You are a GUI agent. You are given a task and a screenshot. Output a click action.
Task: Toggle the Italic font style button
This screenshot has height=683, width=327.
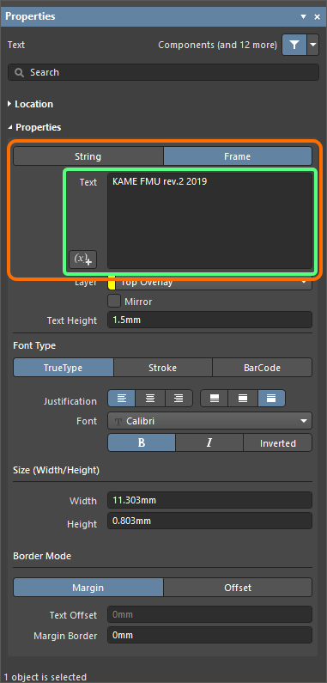click(x=209, y=442)
